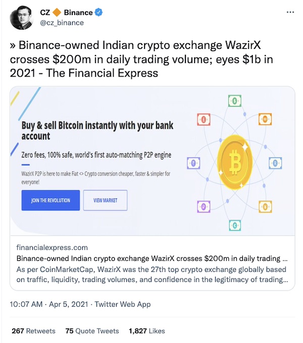303x343 pixels.
Task: Click the green coin icon at top of orbit
Action: click(x=235, y=101)
